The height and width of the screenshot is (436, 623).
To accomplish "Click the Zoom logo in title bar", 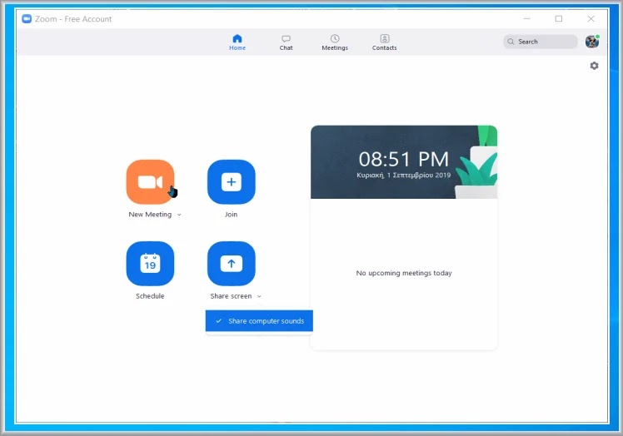I will (27, 18).
